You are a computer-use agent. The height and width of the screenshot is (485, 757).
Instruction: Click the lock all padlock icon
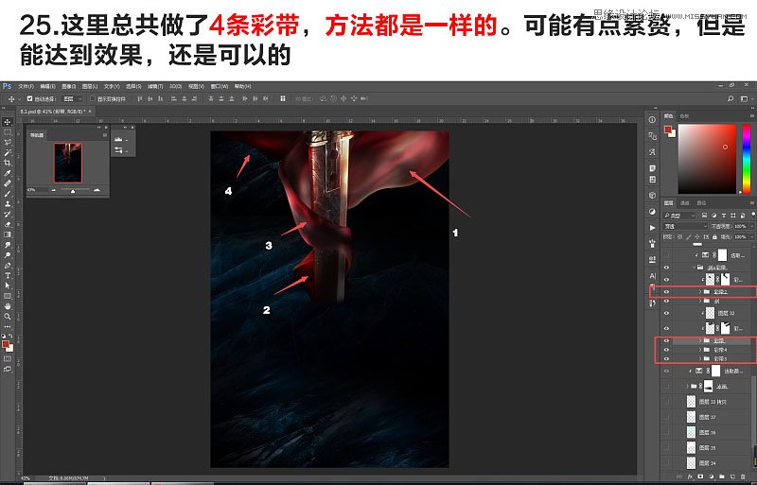[714, 237]
